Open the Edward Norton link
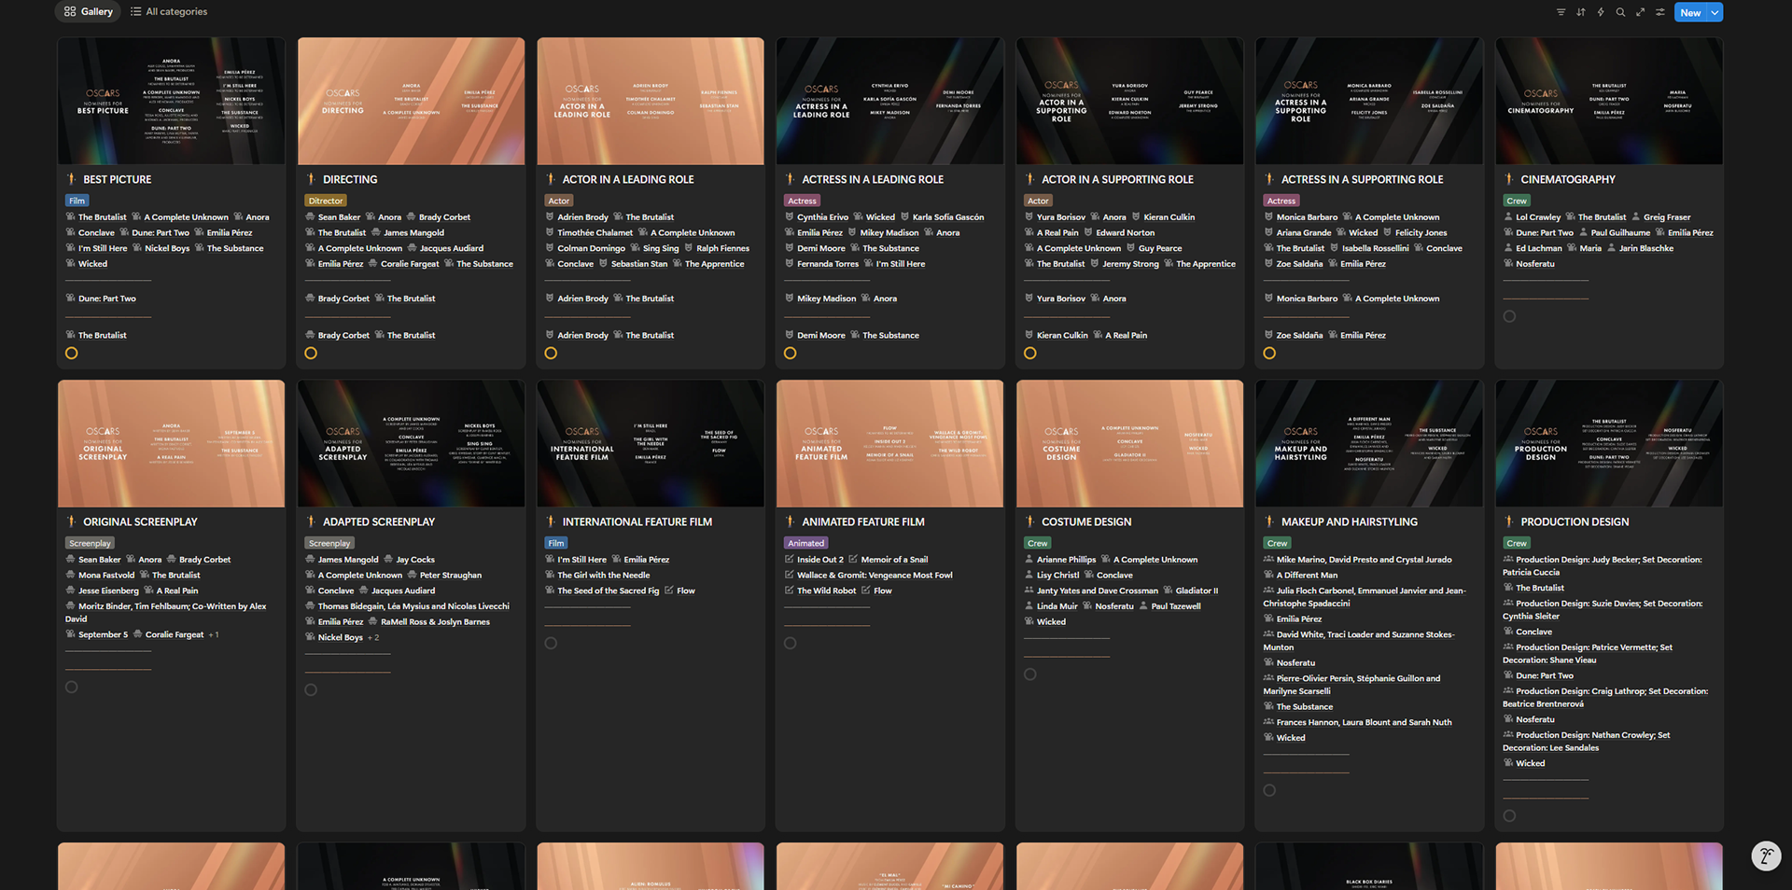 pos(1126,233)
